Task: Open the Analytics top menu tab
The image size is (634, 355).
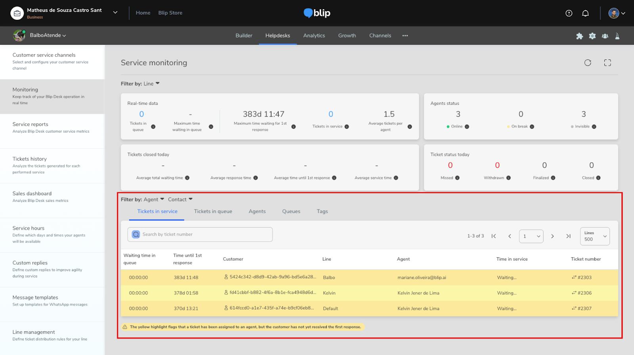Action: (x=314, y=36)
